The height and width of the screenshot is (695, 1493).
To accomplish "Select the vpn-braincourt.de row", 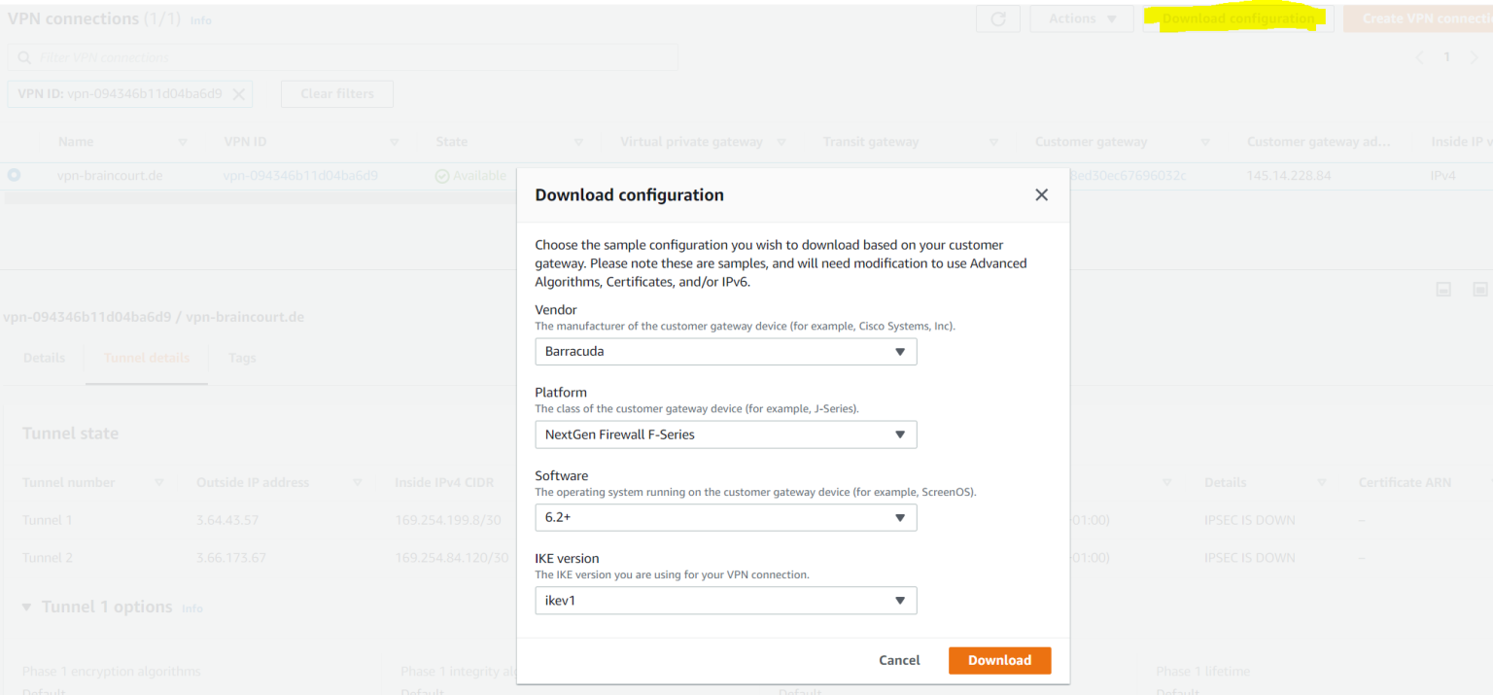I will 13,175.
